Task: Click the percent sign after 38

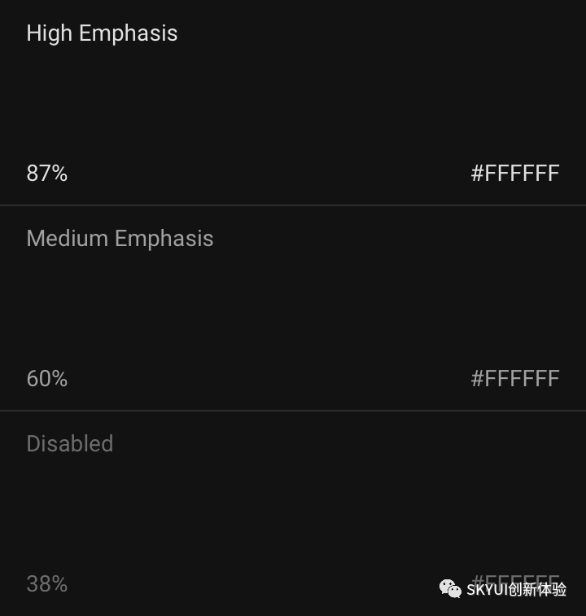Action: pos(59,583)
